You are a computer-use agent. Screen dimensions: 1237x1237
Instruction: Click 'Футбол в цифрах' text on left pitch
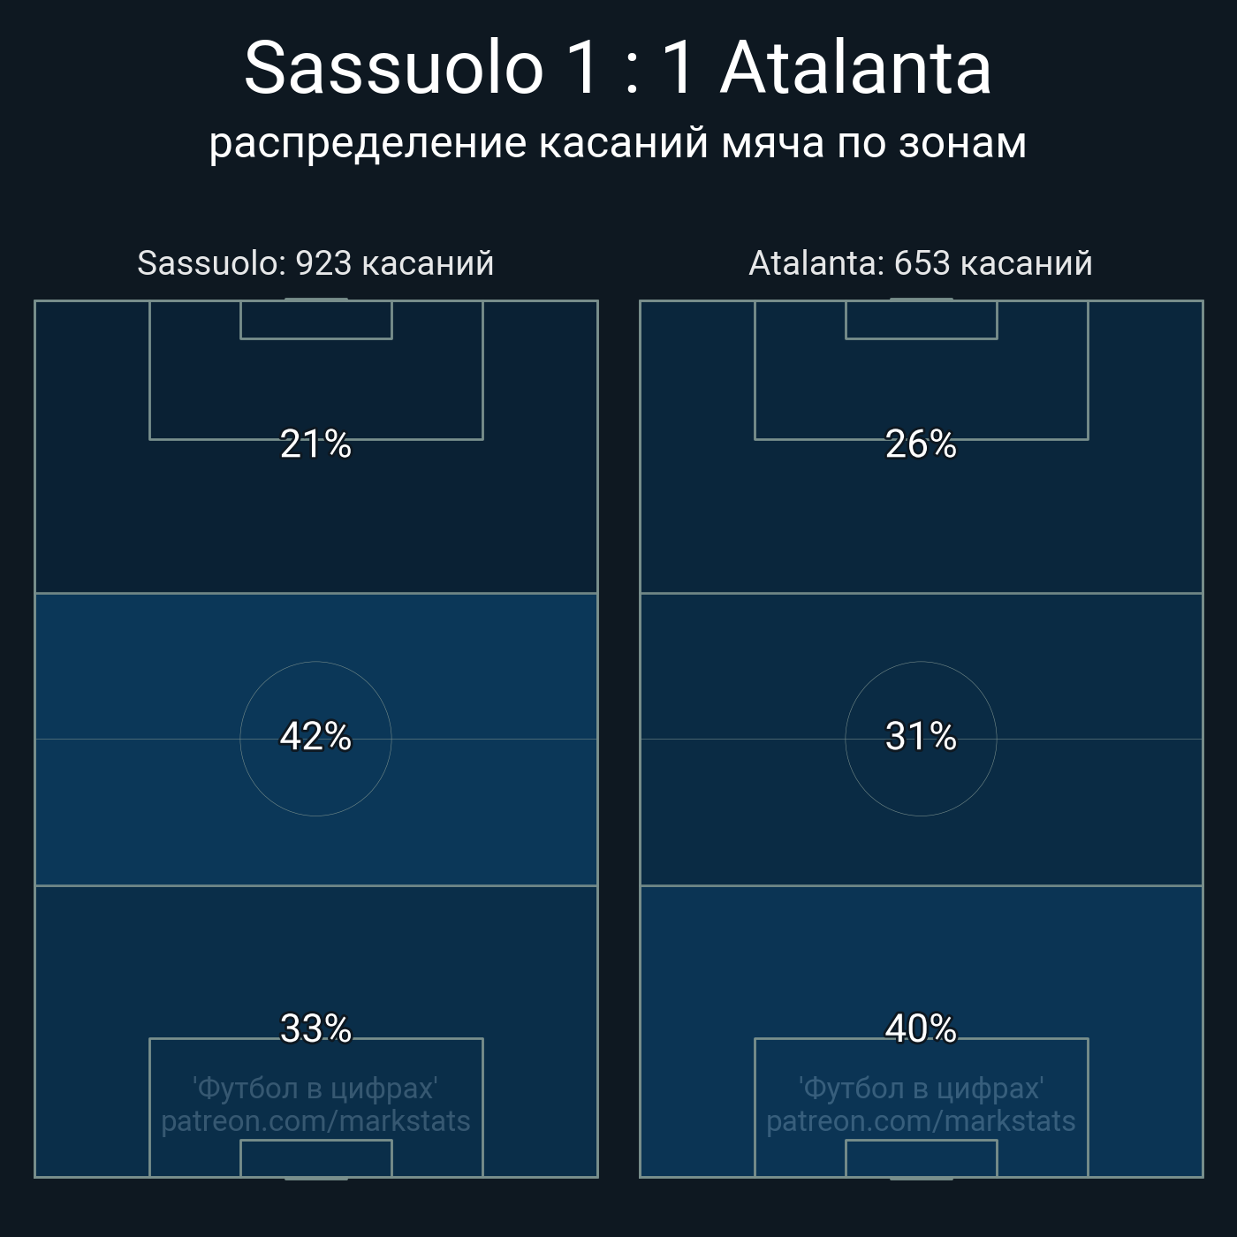315,1088
